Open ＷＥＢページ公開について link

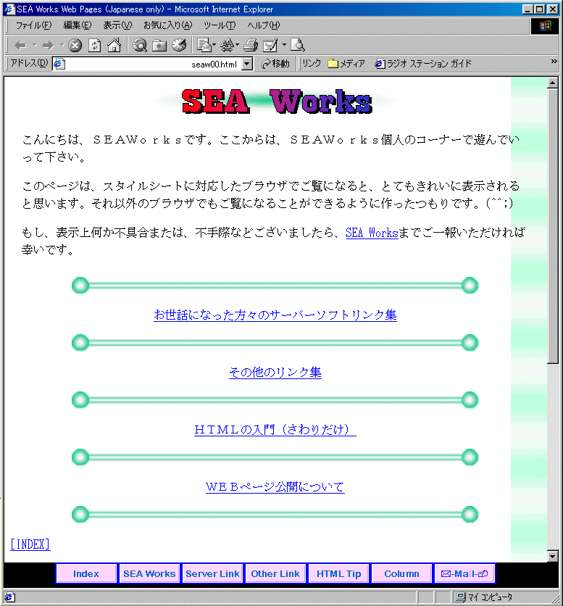click(x=275, y=486)
